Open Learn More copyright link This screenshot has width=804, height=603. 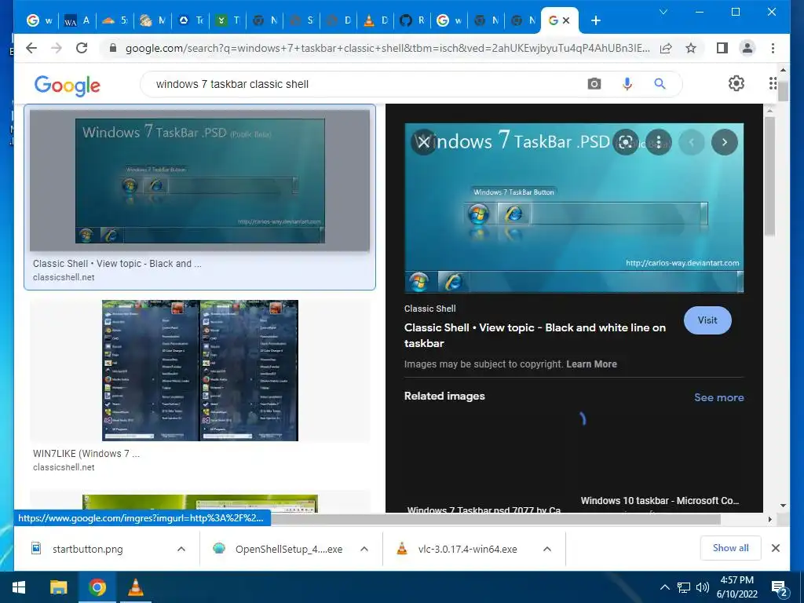coord(591,364)
